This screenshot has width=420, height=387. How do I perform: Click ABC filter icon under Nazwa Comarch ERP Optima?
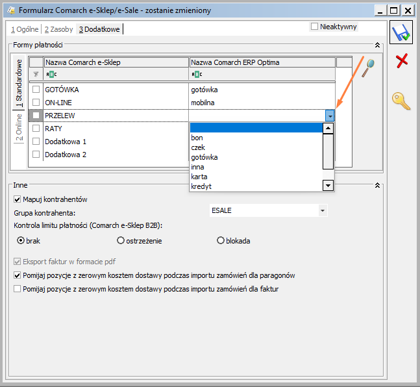[197, 74]
